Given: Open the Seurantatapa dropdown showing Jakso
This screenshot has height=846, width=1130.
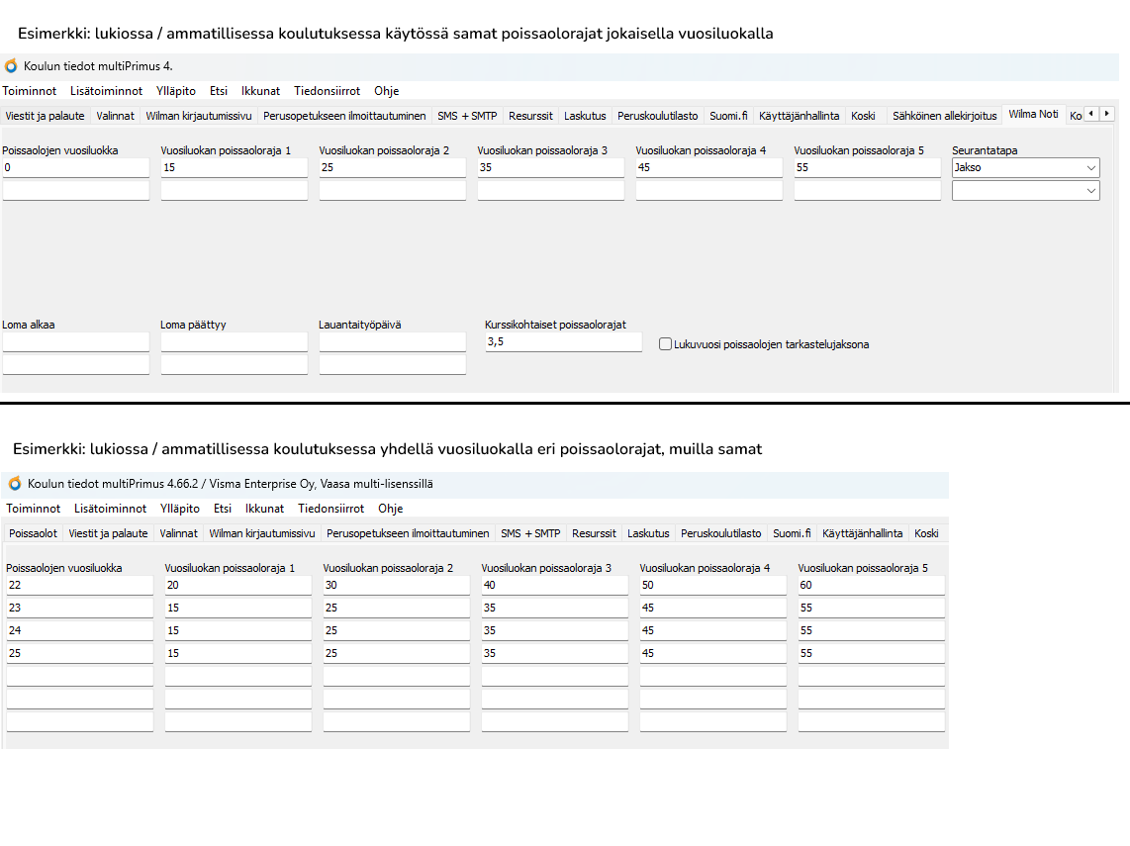Looking at the screenshot, I should 1025,168.
